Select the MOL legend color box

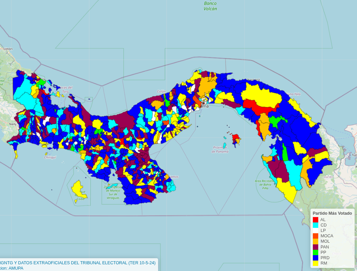316,241
